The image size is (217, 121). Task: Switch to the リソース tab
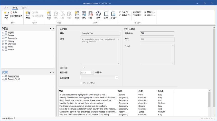coord(24,8)
